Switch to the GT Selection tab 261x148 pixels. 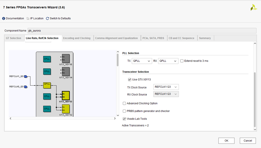14,38
